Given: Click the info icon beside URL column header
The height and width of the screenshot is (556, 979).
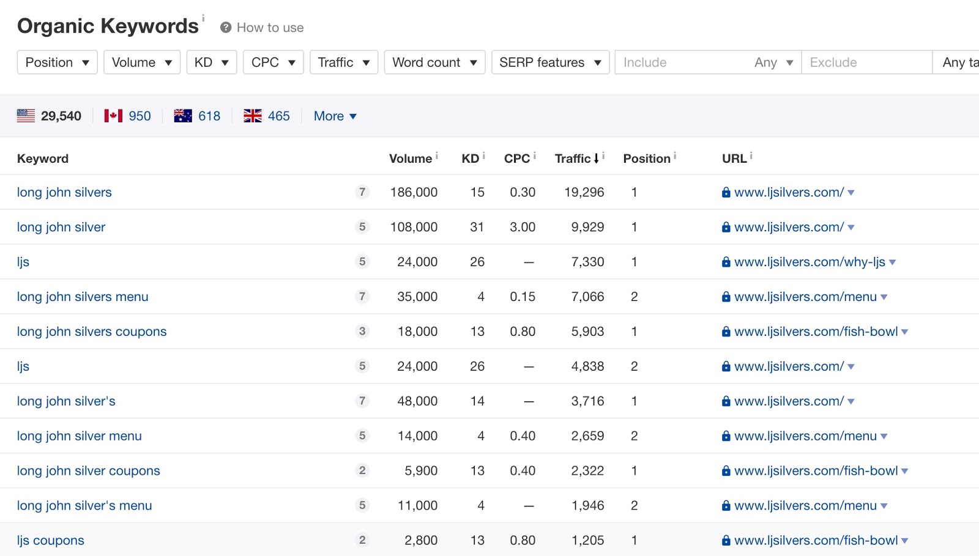Looking at the screenshot, I should coord(751,156).
